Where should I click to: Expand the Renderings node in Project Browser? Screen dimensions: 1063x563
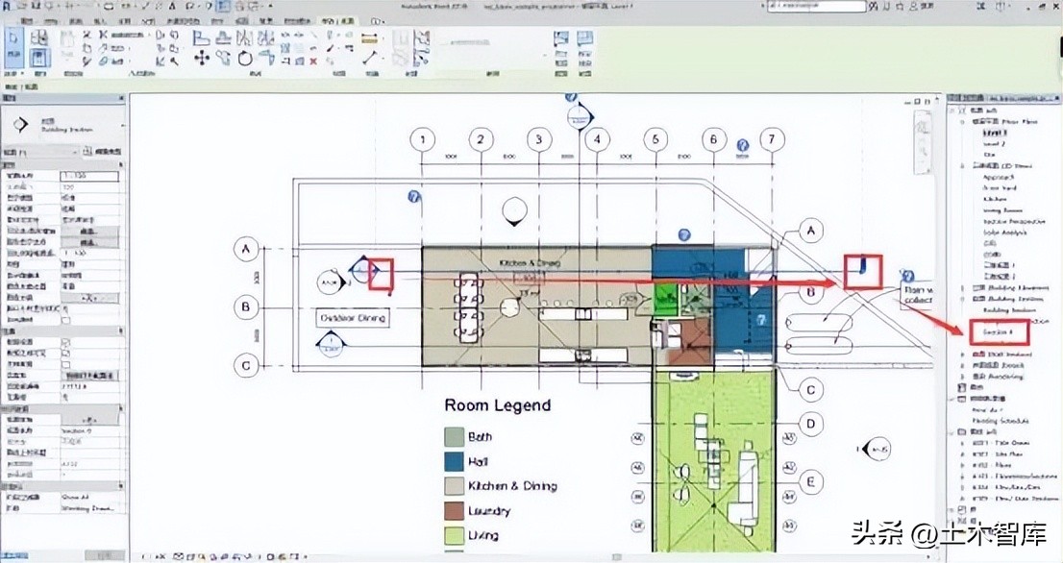[x=963, y=376]
